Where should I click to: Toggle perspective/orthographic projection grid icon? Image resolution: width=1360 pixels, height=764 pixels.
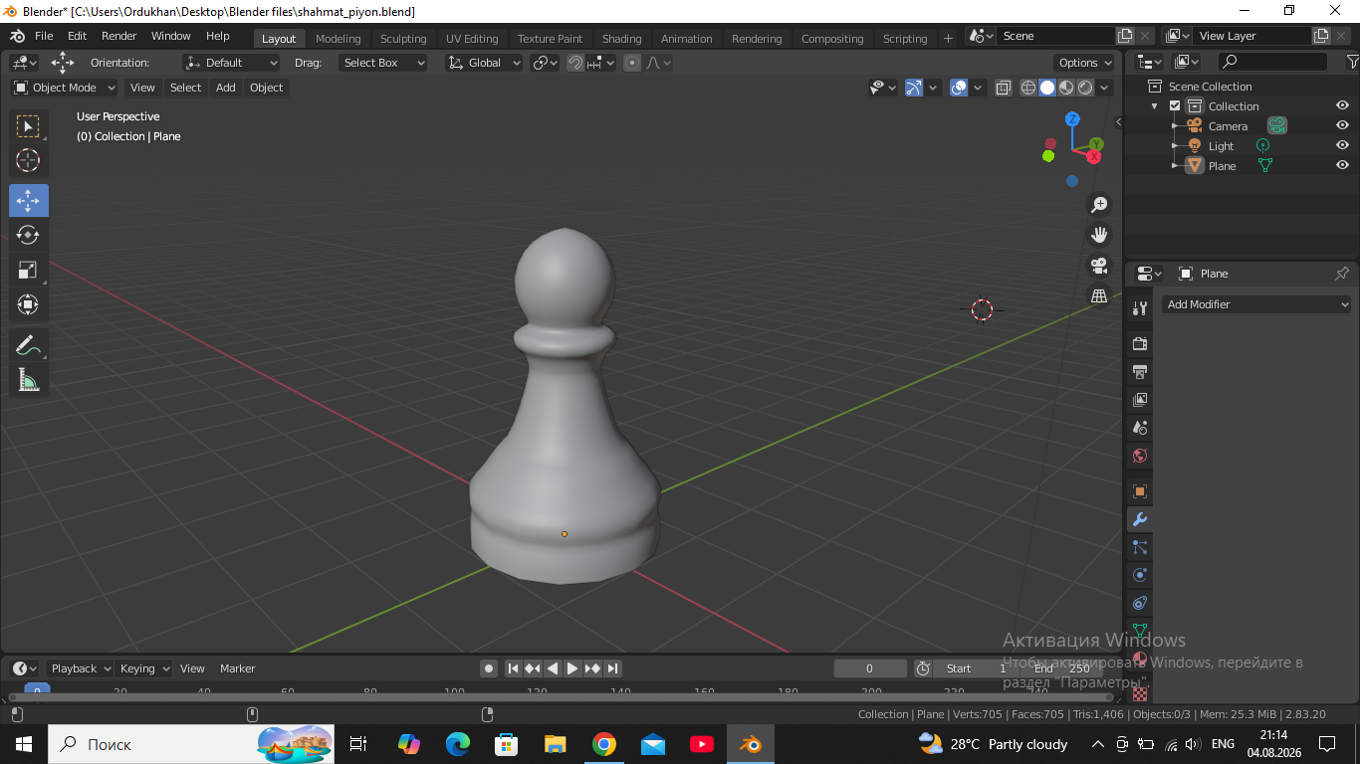click(x=1099, y=295)
